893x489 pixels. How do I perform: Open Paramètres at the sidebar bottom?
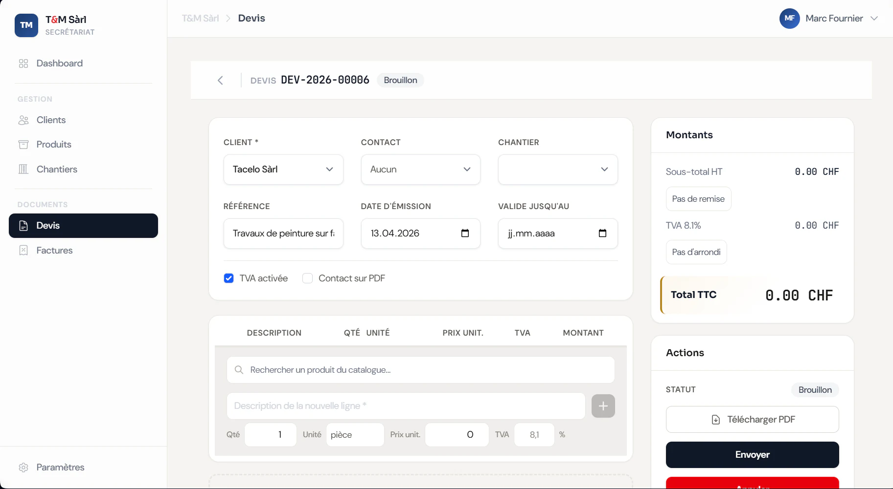83,468
